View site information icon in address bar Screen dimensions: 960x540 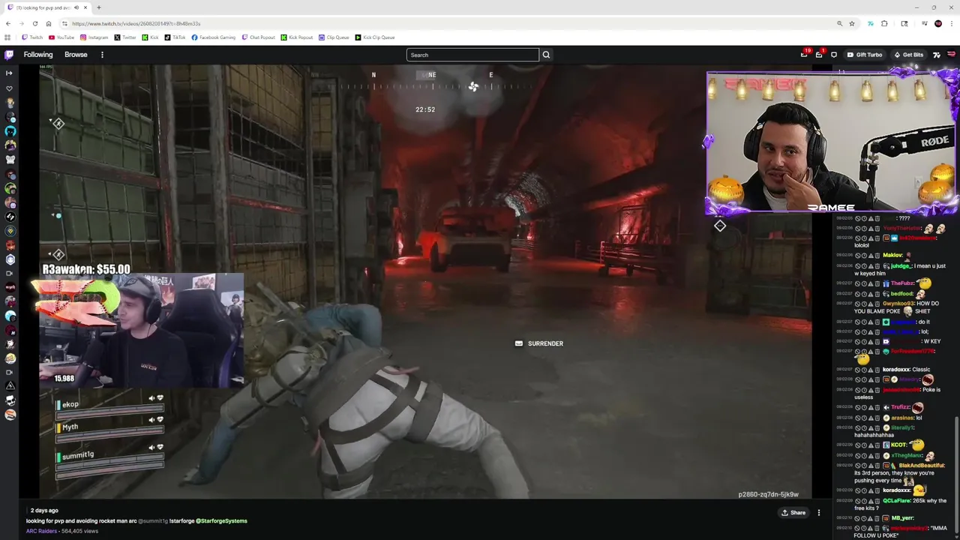[x=64, y=23]
